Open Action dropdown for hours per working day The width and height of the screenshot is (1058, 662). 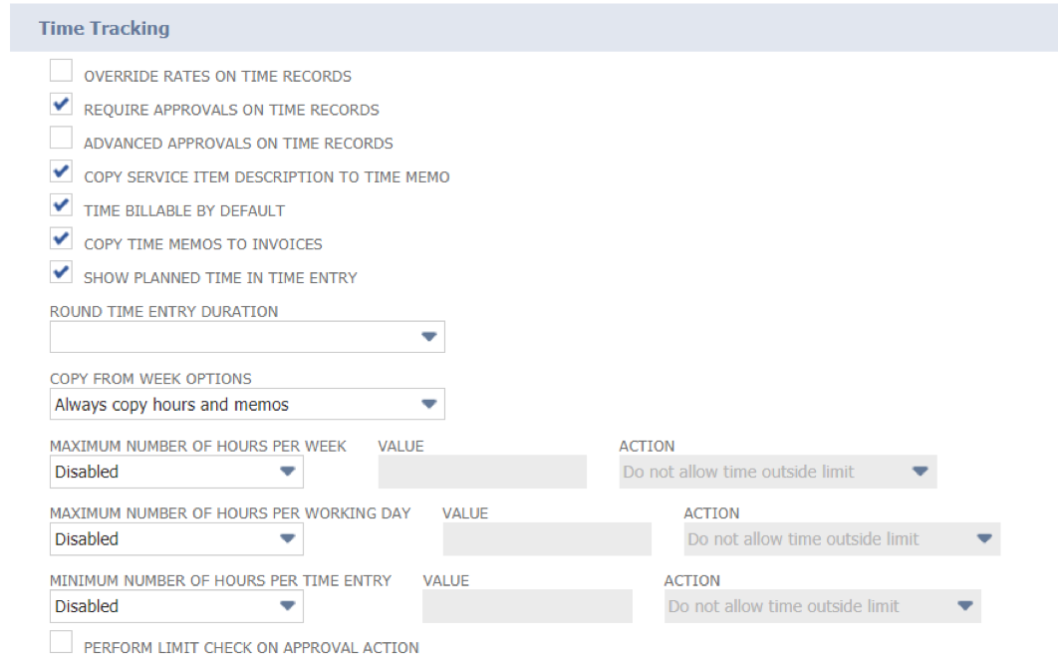[x=842, y=539]
